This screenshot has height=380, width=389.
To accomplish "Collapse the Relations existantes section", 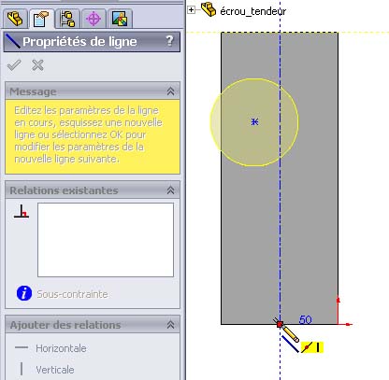I will coord(170,190).
